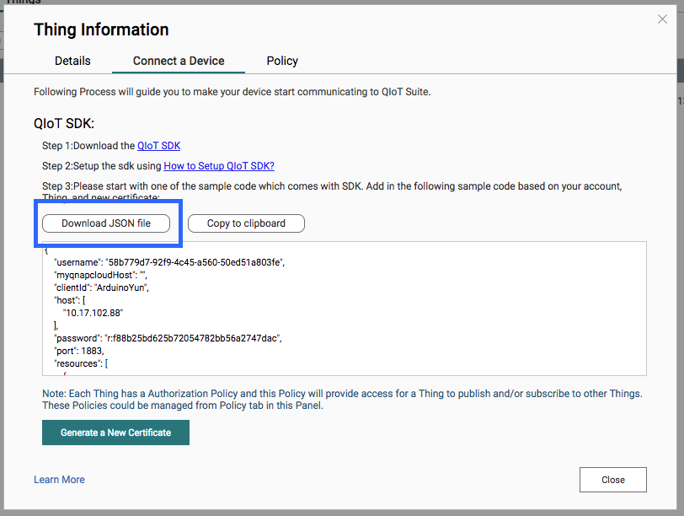Viewport: 684px width, 516px height.
Task: Open the Policy tab
Action: tap(282, 61)
